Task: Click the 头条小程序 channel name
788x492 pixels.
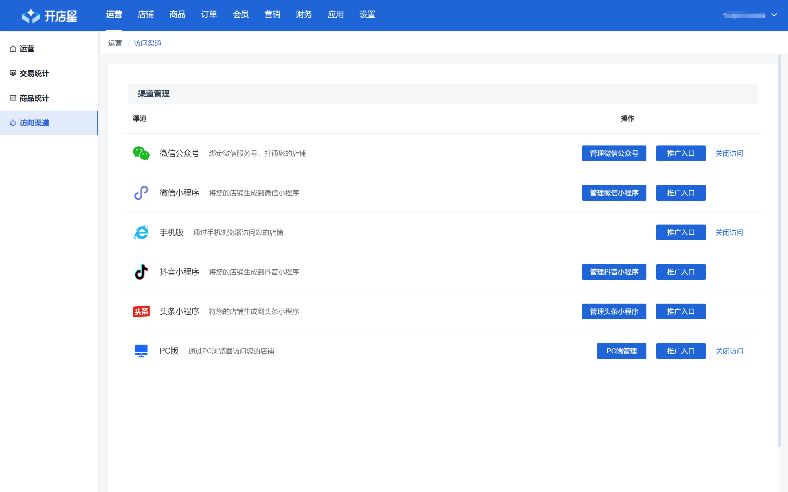Action: (x=179, y=311)
